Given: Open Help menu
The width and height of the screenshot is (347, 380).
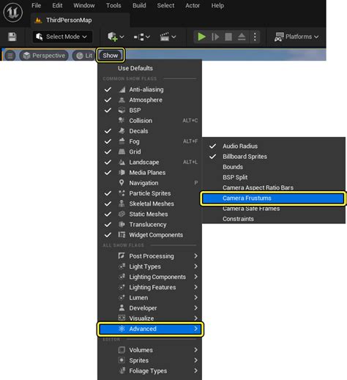Looking at the screenshot, I should tap(217, 5).
